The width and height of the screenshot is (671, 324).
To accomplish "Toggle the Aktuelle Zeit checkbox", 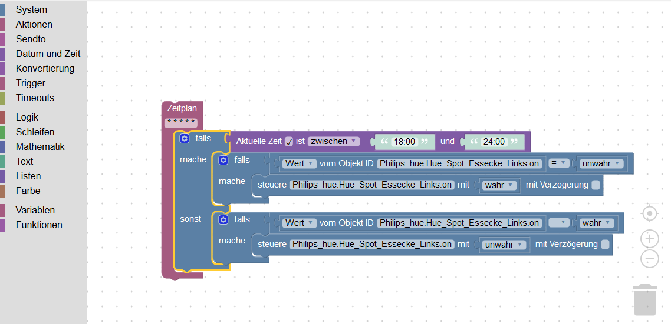I will point(289,141).
